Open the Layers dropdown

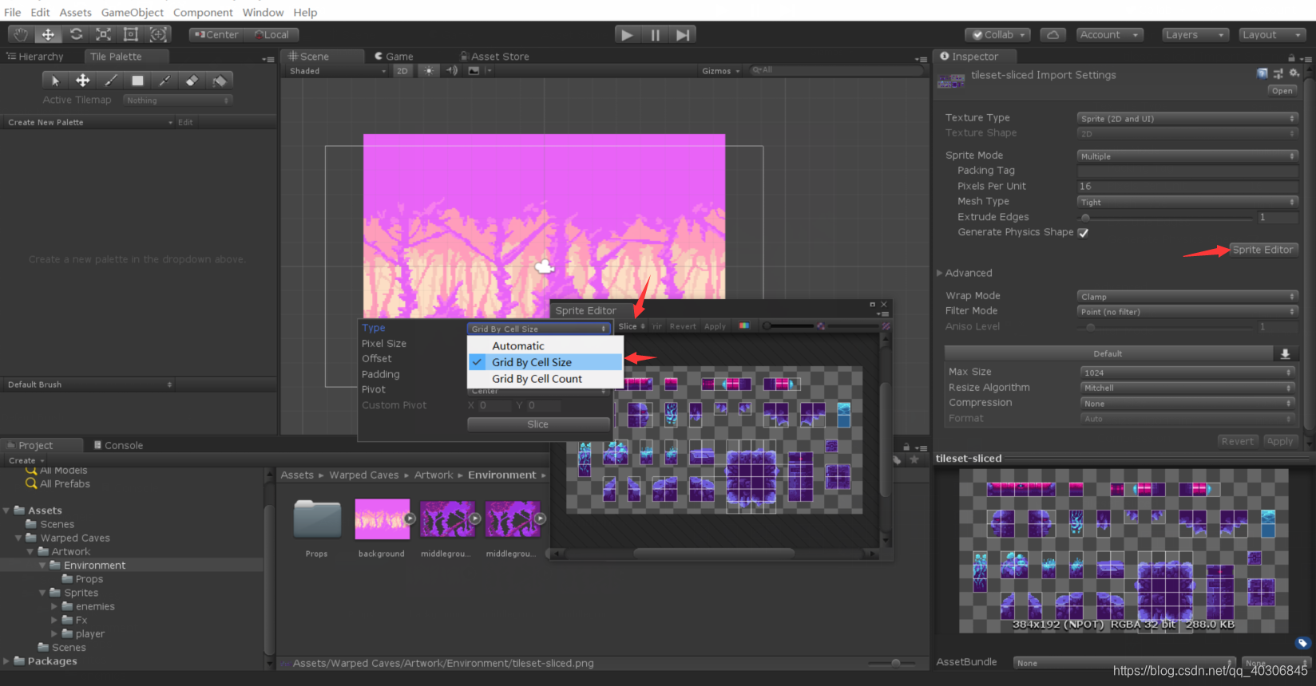tap(1194, 35)
